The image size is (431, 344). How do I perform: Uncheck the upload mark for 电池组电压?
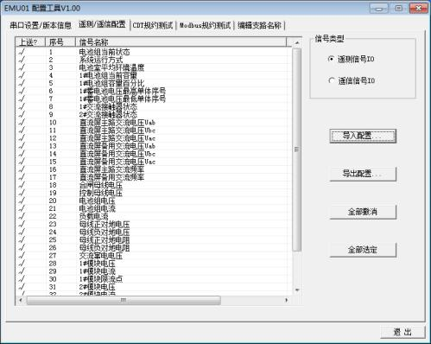pyautogui.click(x=22, y=201)
